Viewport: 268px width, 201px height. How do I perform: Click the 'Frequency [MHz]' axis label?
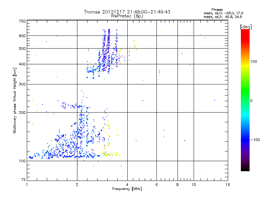pyautogui.click(x=127, y=189)
